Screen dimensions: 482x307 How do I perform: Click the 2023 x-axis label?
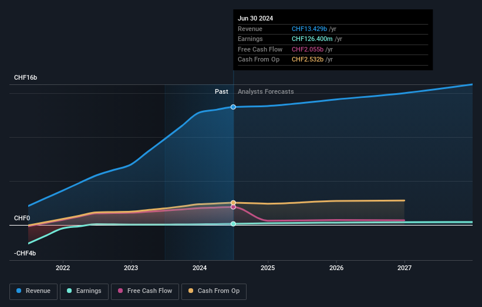pos(131,268)
